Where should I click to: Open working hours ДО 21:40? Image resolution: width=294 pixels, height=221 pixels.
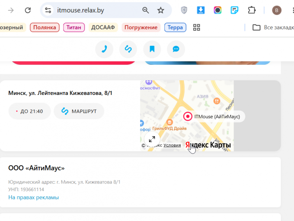(x=29, y=111)
